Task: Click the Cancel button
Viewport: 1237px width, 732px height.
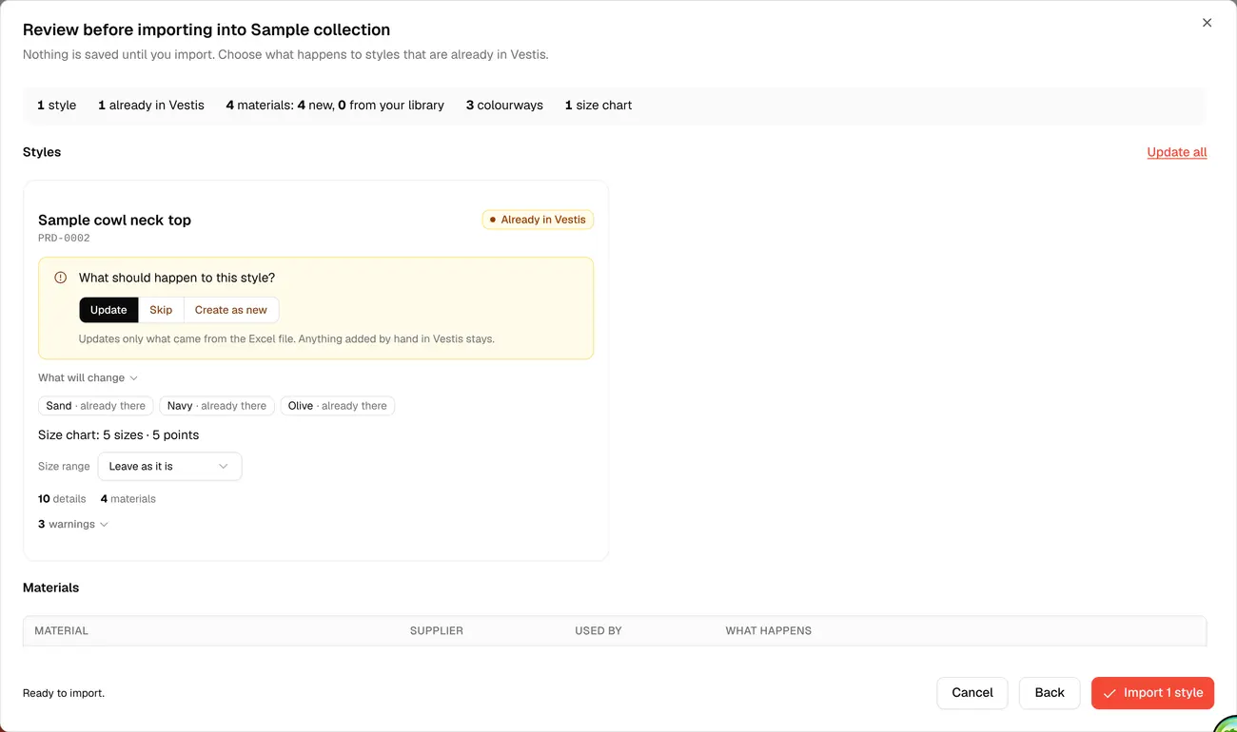Action: 972,693
